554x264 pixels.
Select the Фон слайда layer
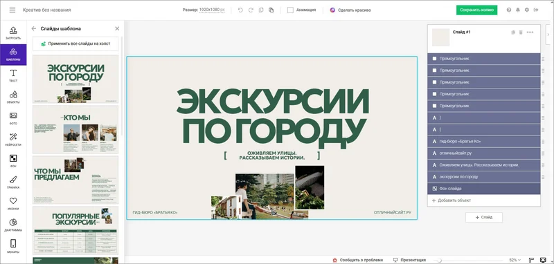pyautogui.click(x=483, y=189)
